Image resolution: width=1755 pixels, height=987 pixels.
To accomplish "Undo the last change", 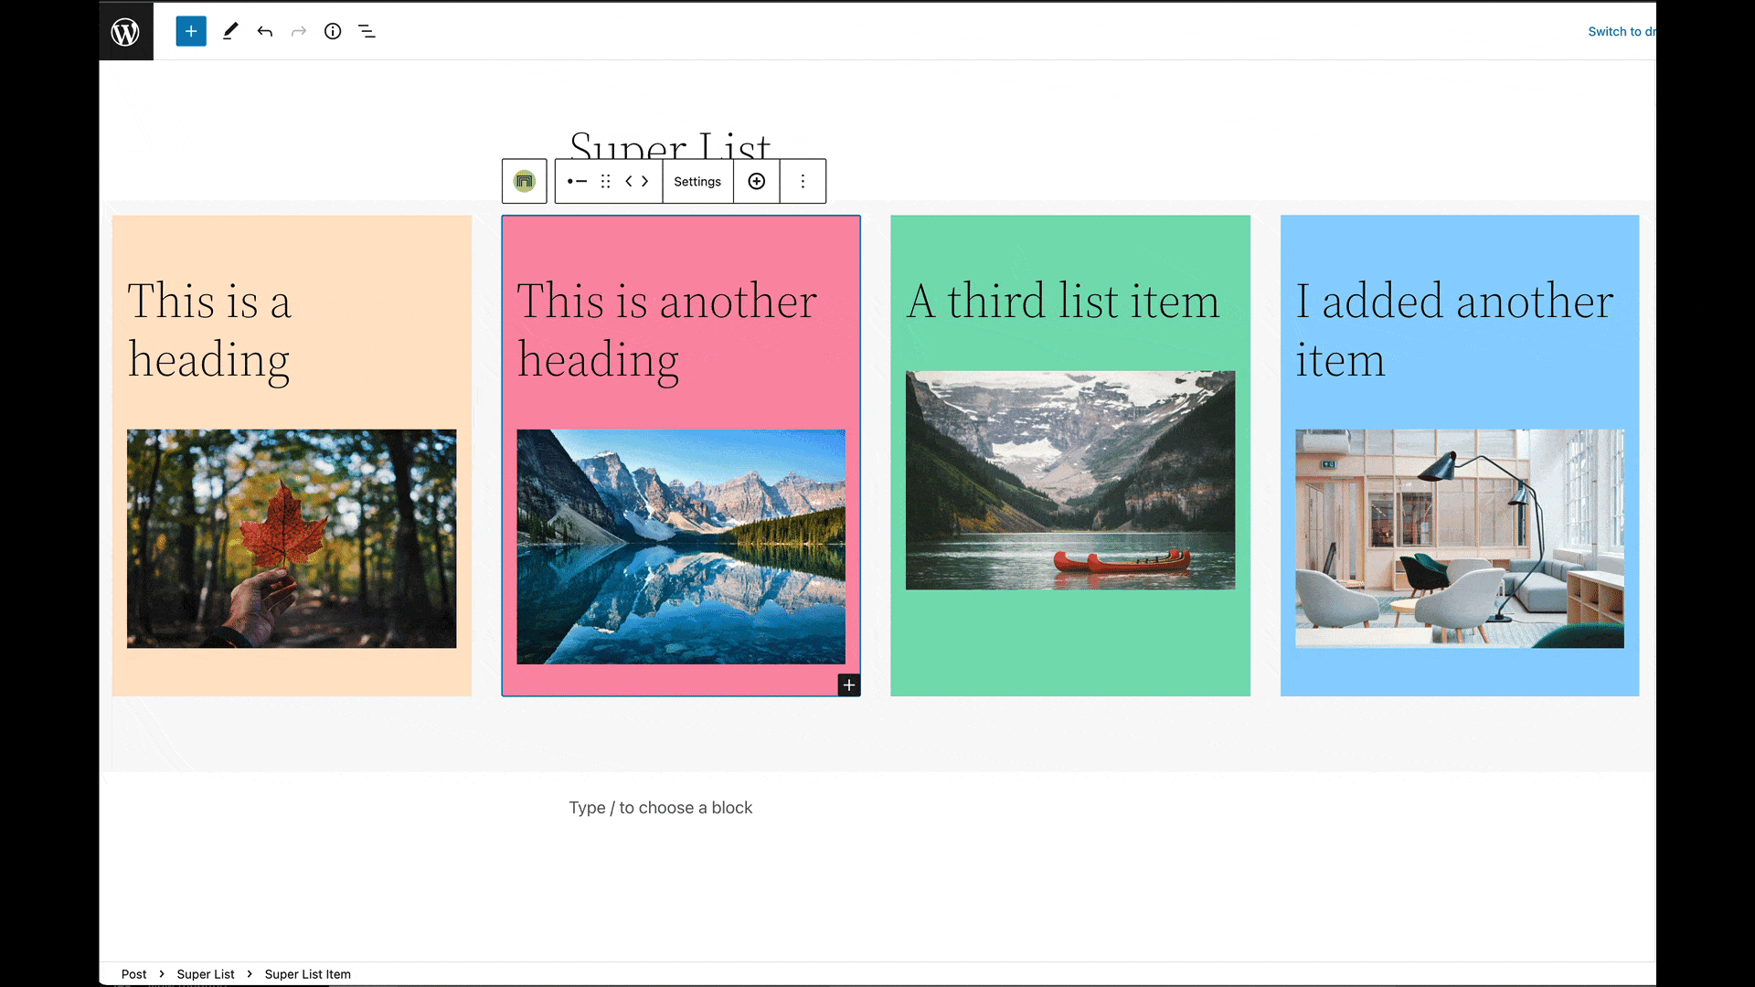I will pos(265,31).
